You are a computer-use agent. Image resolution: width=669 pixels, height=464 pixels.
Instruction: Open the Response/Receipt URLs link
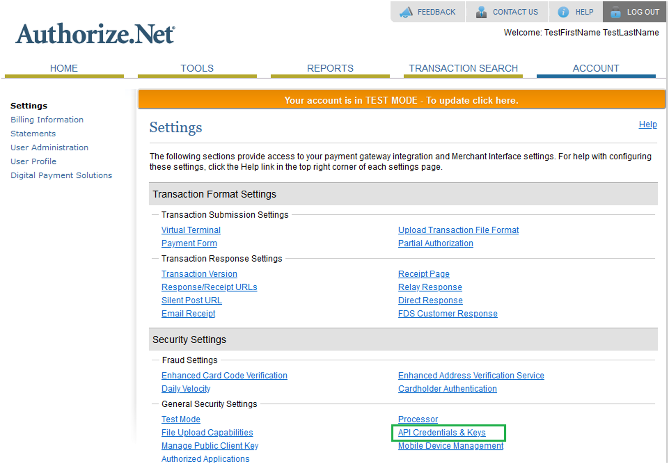point(209,287)
